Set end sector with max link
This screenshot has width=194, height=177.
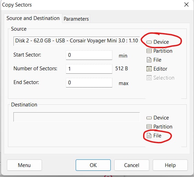(123, 83)
